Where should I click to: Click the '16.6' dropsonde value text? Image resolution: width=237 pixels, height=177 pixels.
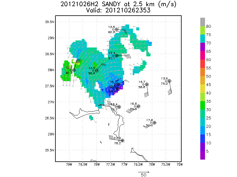click(134, 104)
